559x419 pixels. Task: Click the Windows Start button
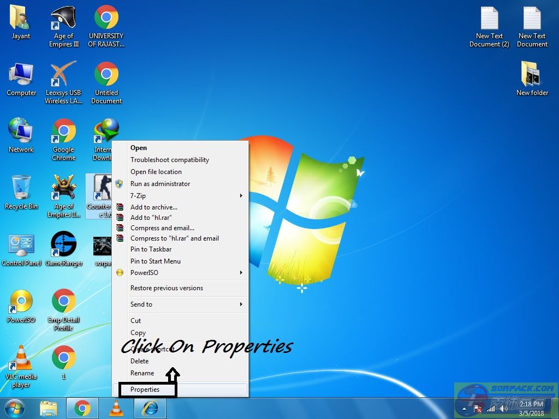pyautogui.click(x=15, y=408)
